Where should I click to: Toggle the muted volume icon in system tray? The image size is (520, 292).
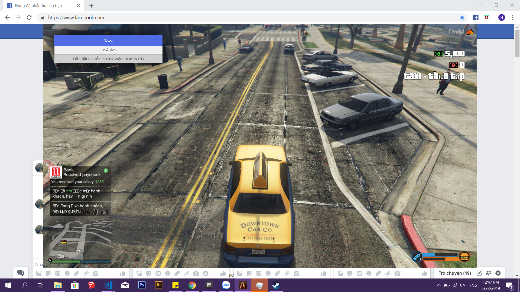click(x=463, y=285)
